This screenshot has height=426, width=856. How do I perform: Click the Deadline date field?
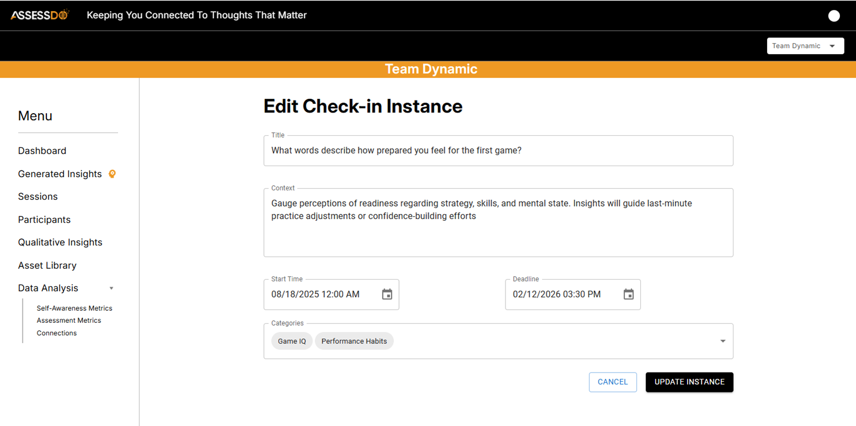(573, 294)
